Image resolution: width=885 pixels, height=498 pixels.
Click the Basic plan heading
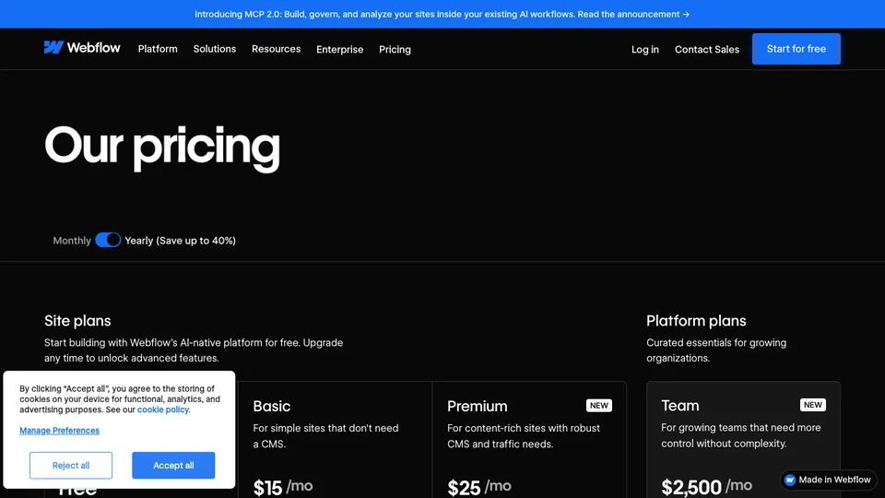point(271,407)
